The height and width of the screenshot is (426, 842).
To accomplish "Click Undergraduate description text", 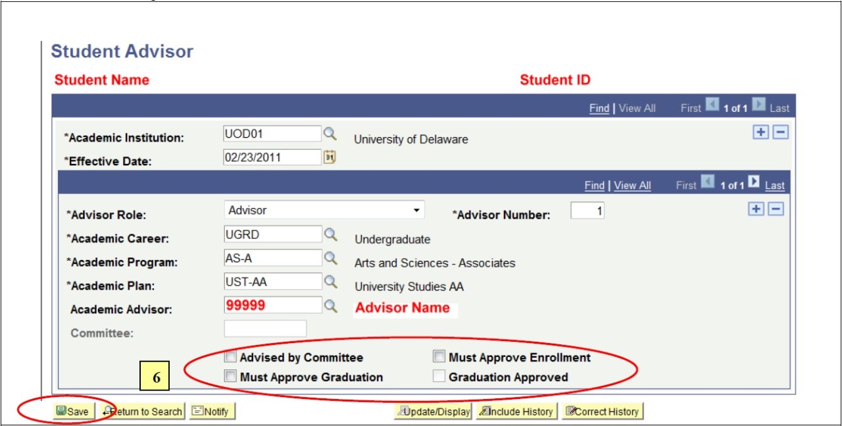I will 393,240.
